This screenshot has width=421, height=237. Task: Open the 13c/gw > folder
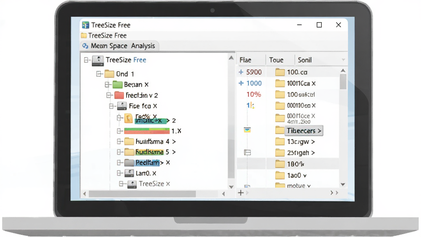[x=295, y=142]
